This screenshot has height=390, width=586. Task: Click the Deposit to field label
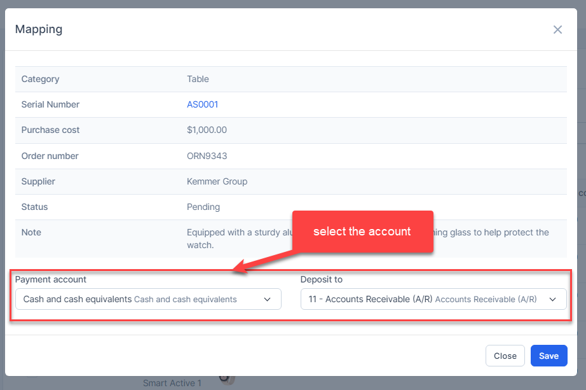[321, 279]
